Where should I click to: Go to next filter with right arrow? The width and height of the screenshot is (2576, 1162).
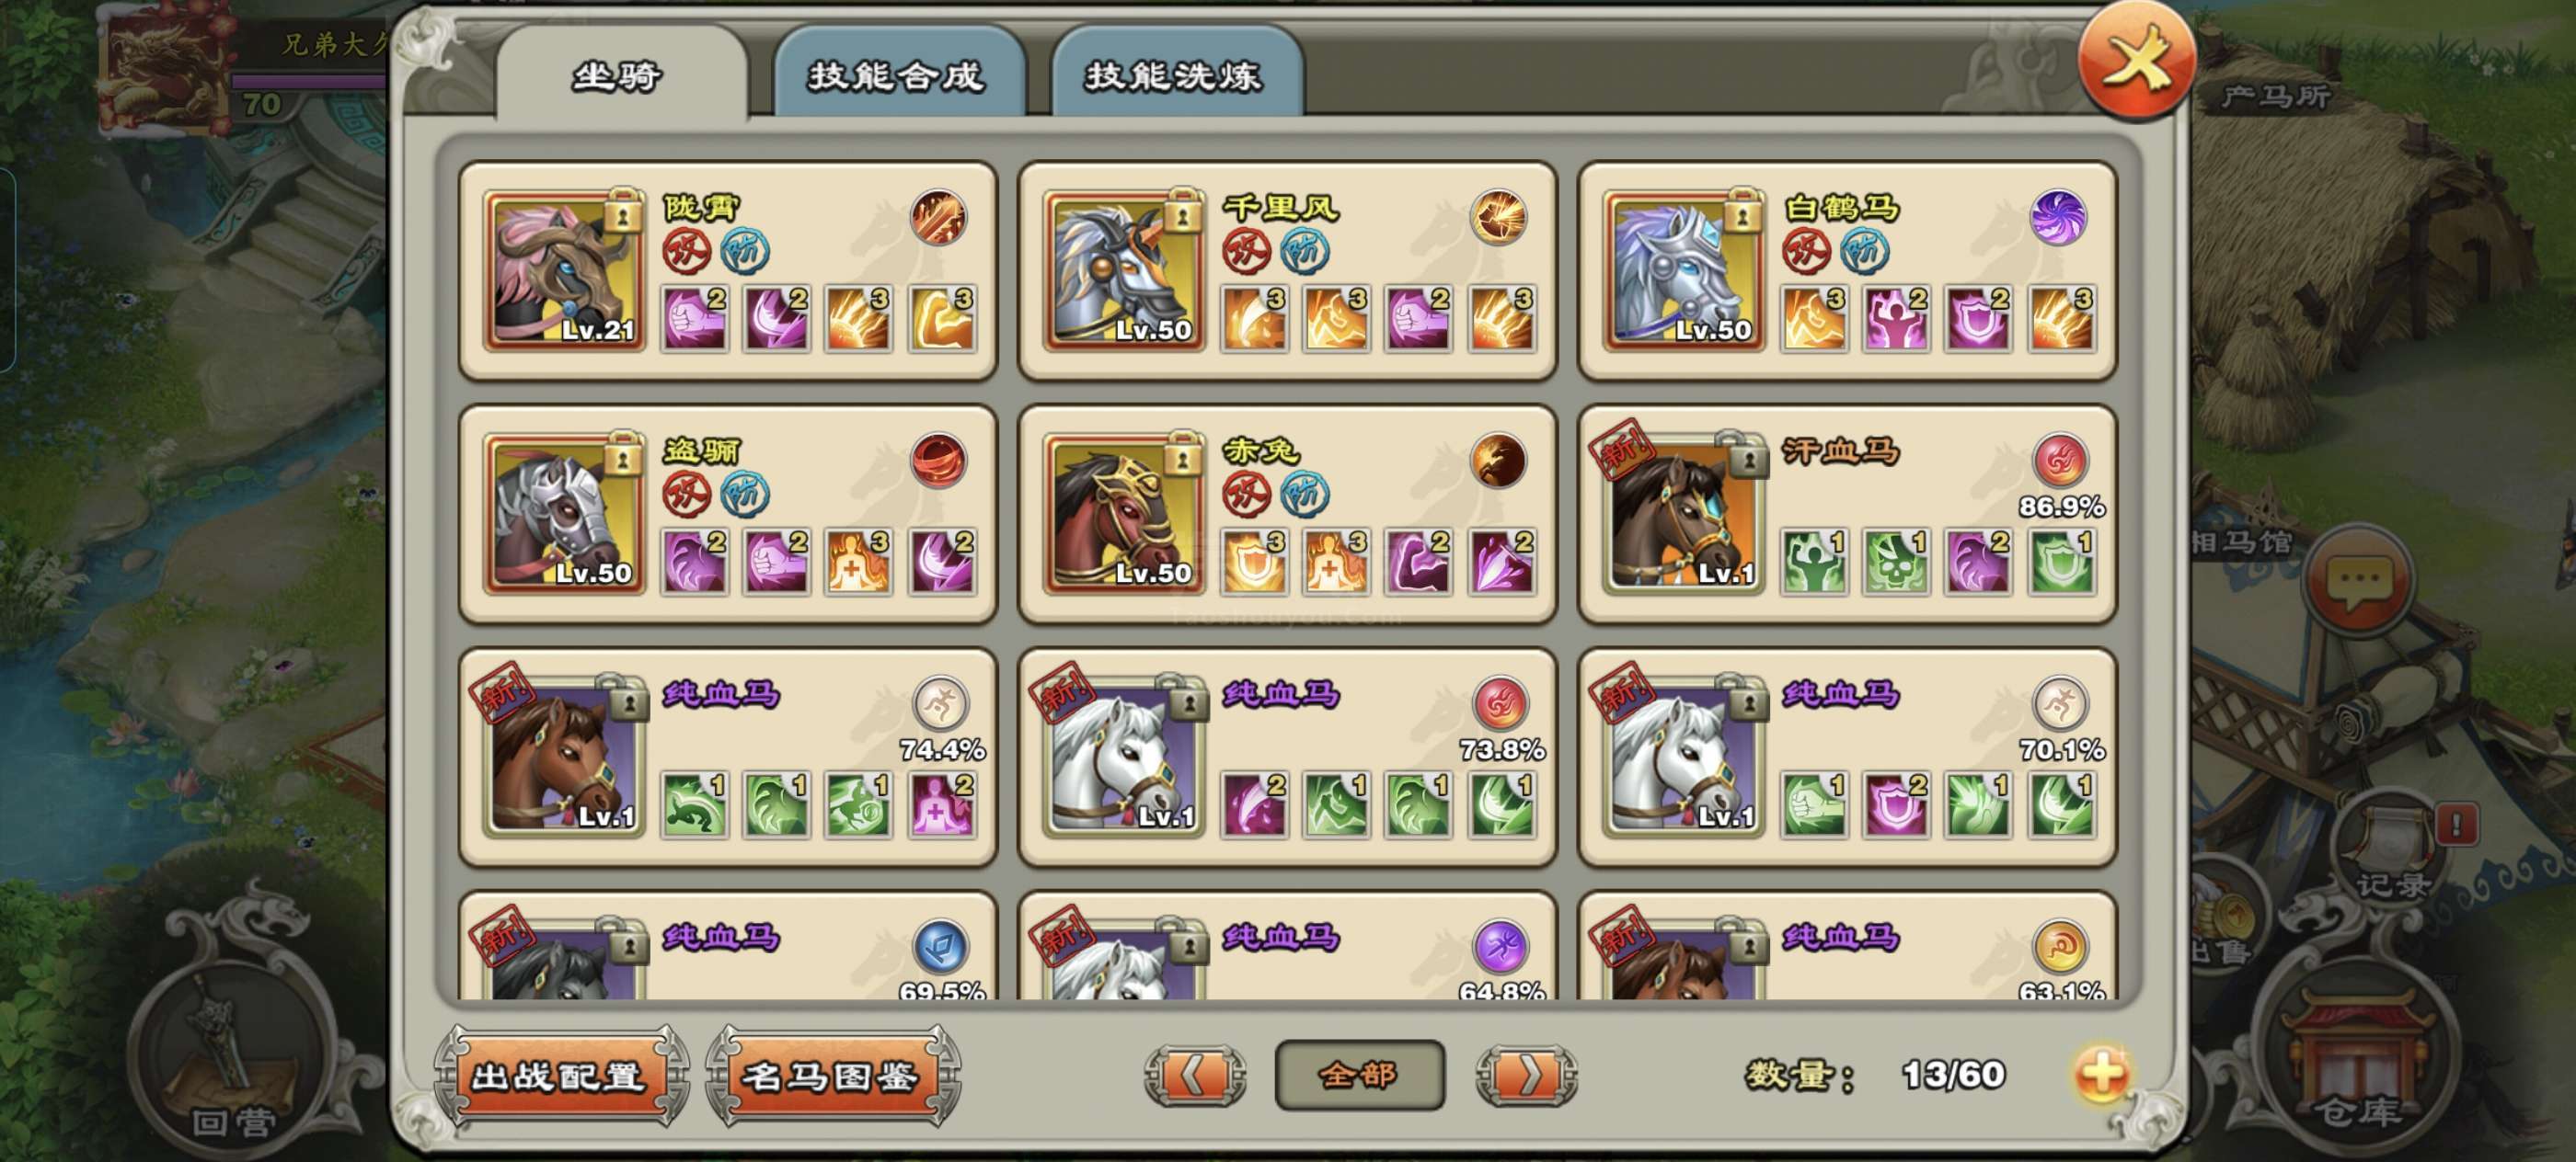pos(1527,1075)
